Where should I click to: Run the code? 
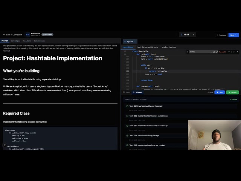(220, 92)
